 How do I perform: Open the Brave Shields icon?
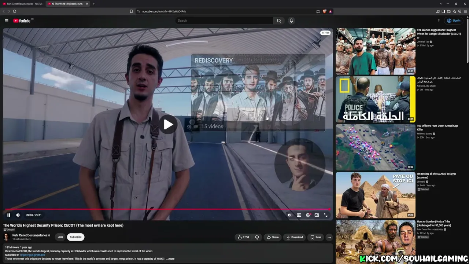pos(324,11)
